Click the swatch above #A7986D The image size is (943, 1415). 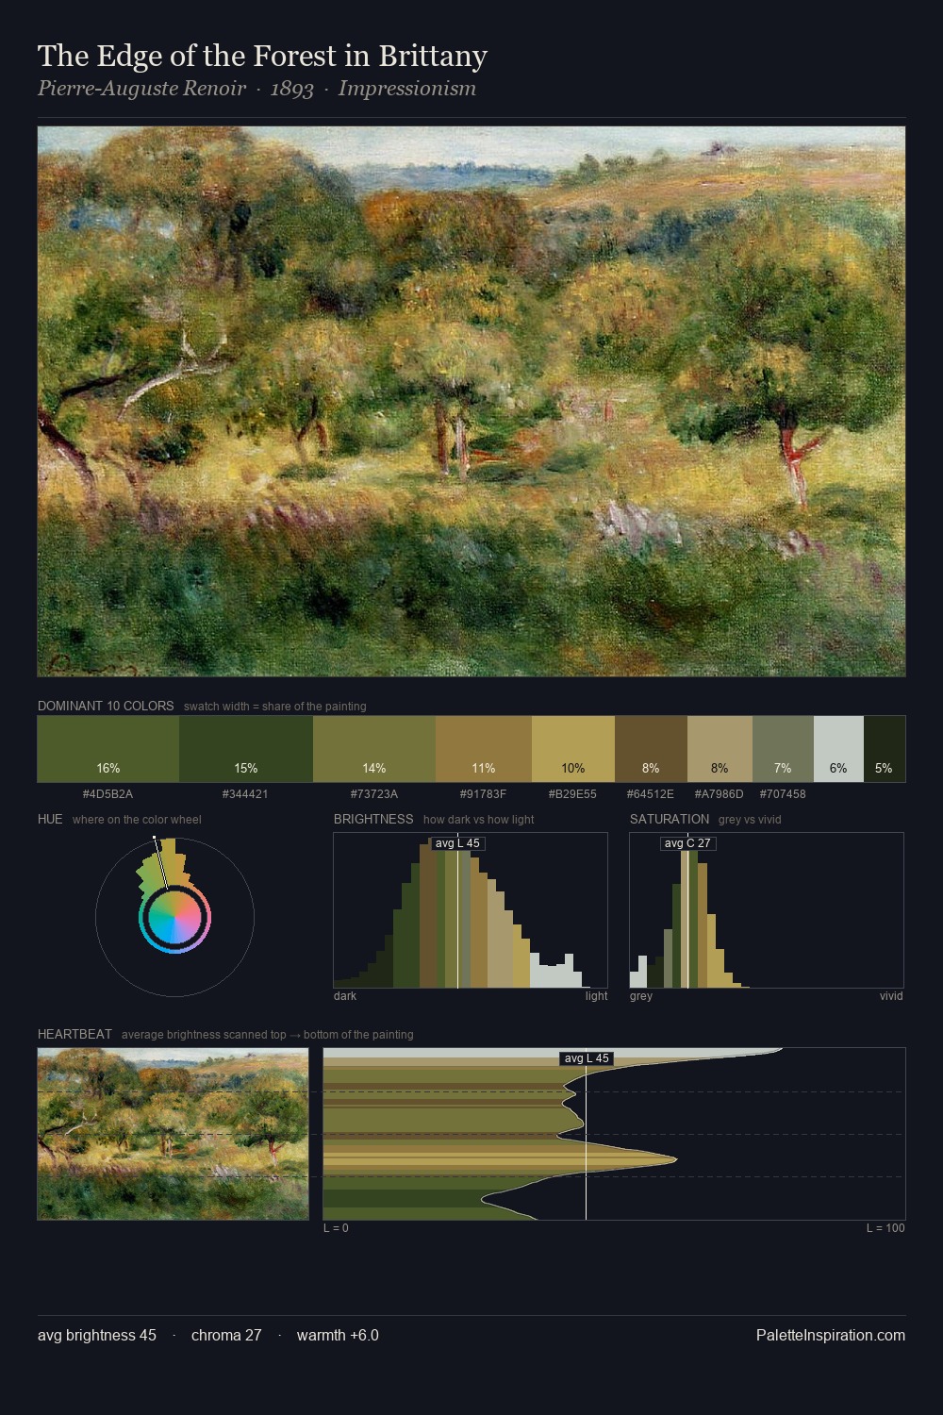[720, 749]
